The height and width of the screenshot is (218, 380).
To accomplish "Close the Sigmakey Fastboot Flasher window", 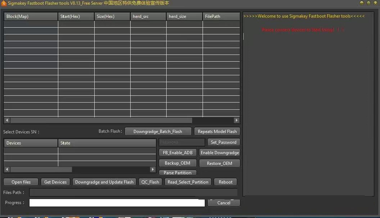I will [x=375, y=3].
